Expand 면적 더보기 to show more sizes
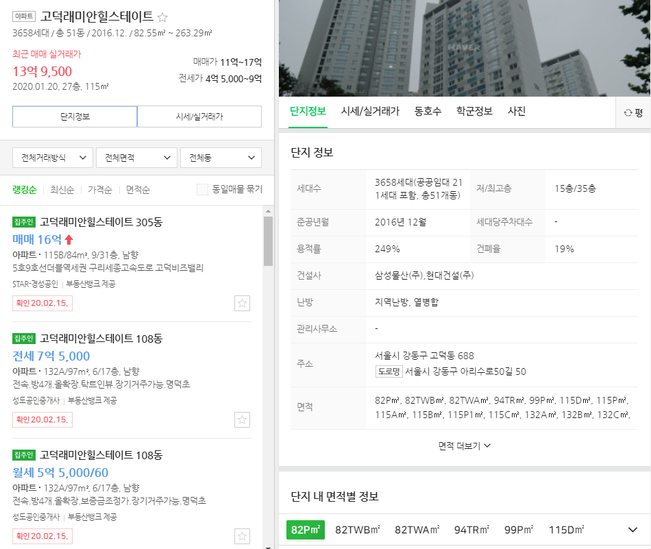Image resolution: width=651 pixels, height=549 pixels. [464, 445]
